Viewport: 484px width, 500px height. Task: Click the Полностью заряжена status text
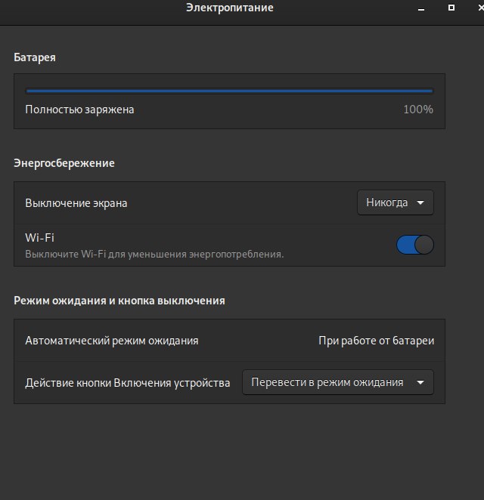(x=79, y=110)
